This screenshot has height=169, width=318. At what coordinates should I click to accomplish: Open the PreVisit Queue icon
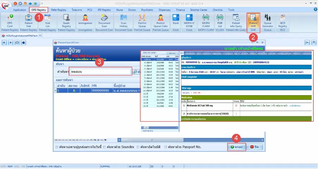pos(142,21)
